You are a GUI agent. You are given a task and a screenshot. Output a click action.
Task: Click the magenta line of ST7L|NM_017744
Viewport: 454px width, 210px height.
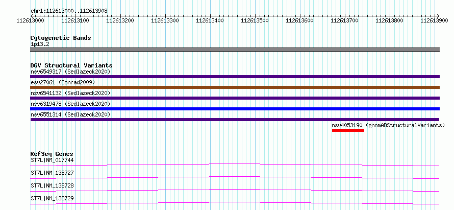tap(235, 165)
